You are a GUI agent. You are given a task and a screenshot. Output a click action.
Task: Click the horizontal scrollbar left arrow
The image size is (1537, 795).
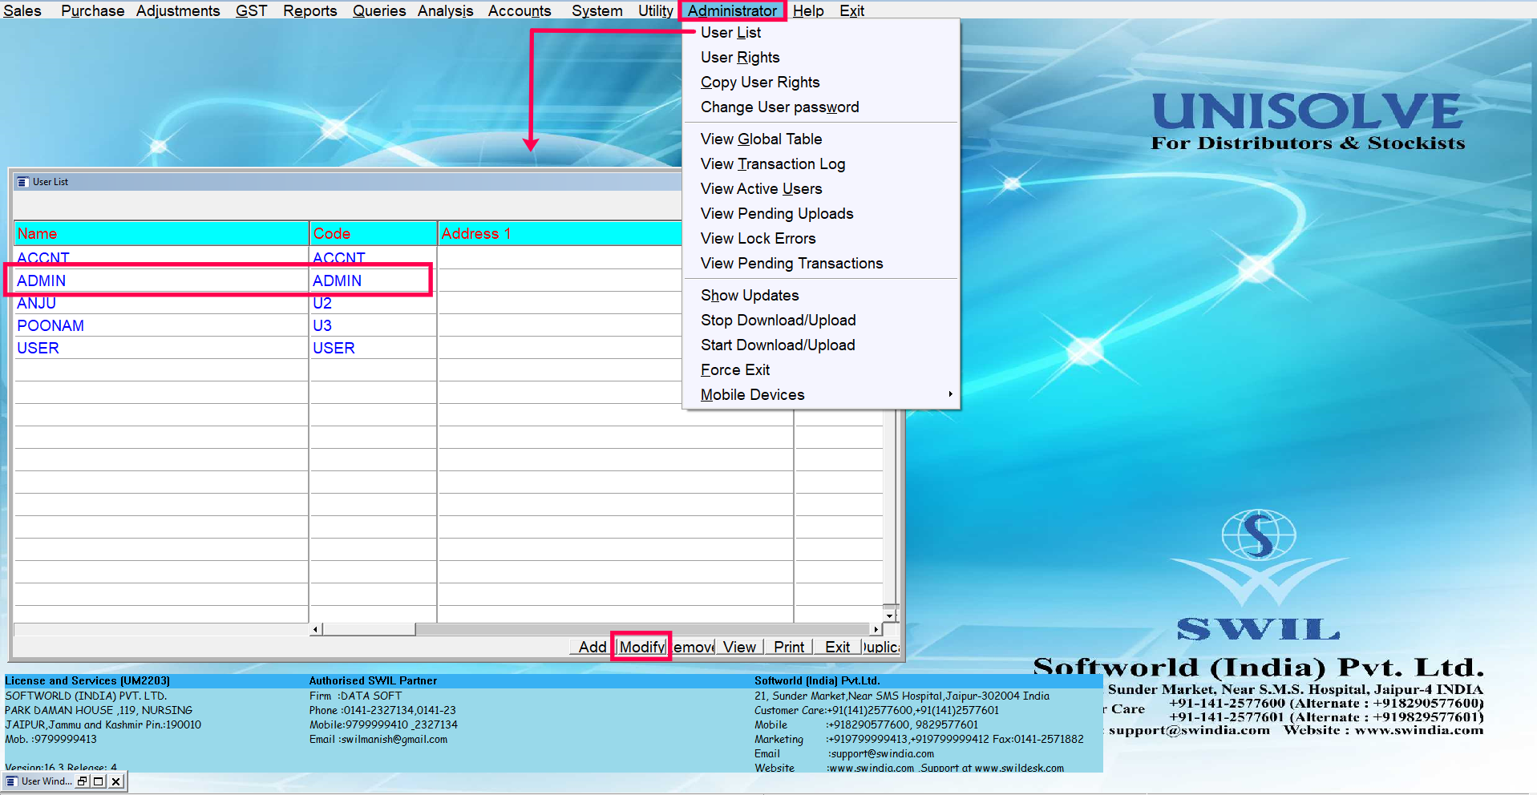[316, 629]
